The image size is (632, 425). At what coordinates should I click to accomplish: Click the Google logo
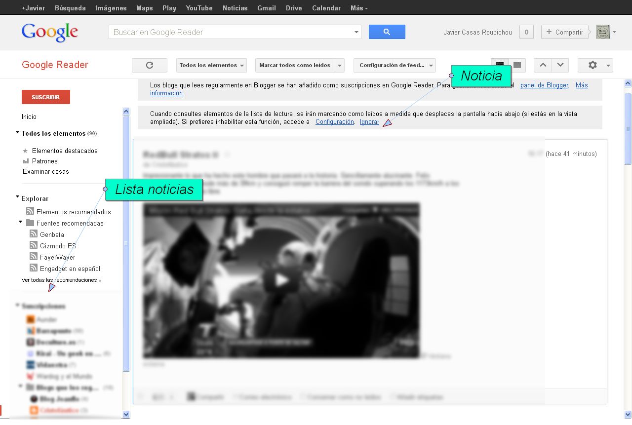(50, 33)
